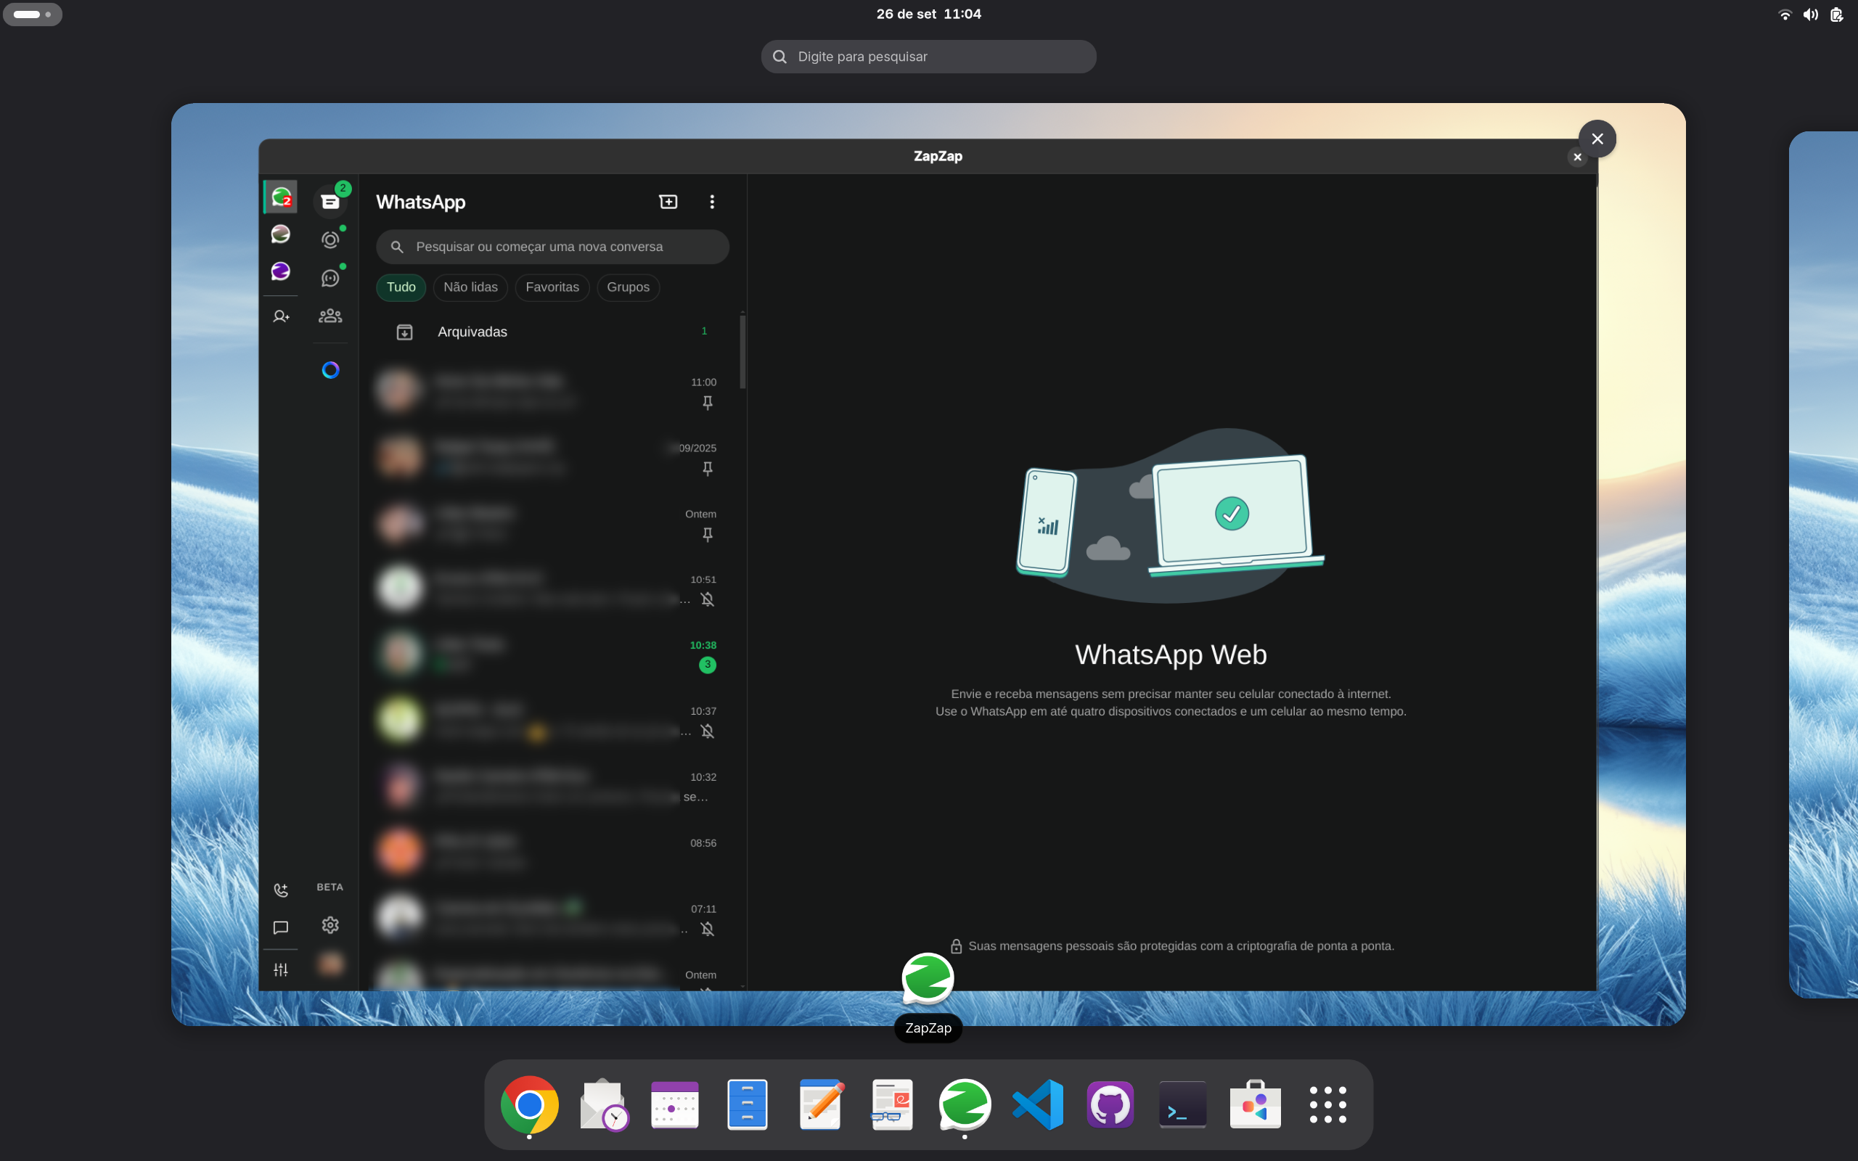Open the Status updates icon
The image size is (1858, 1161).
(x=330, y=239)
